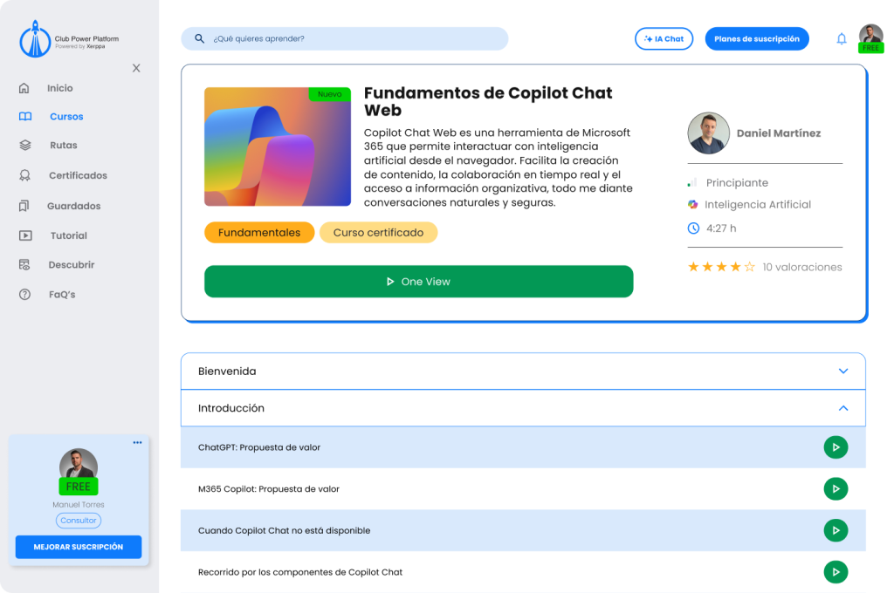Viewport: 894px width, 593px height.
Task: Play Cuando Copilot Chat no está disponible
Action: click(x=836, y=530)
